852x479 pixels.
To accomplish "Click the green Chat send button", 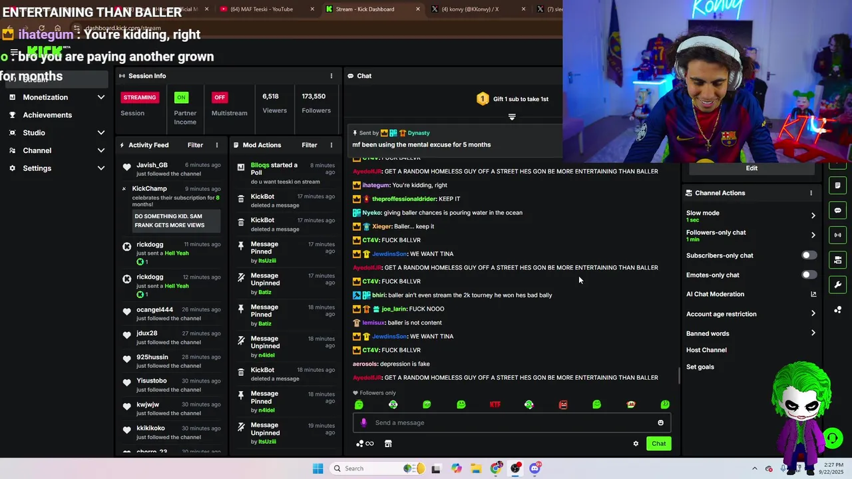I will coord(658,444).
